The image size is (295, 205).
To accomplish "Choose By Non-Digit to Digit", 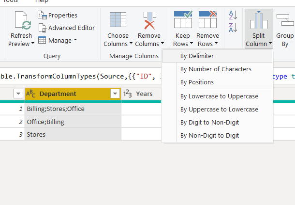I will pyautogui.click(x=217, y=135).
